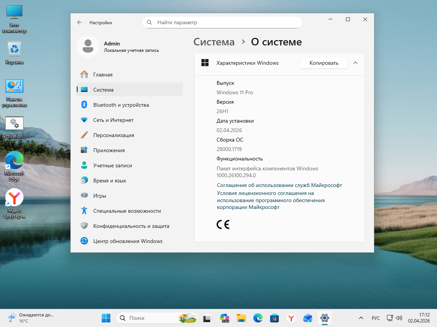
Task: Open Соглашение об использовании служб Майкрософт
Action: 279,185
